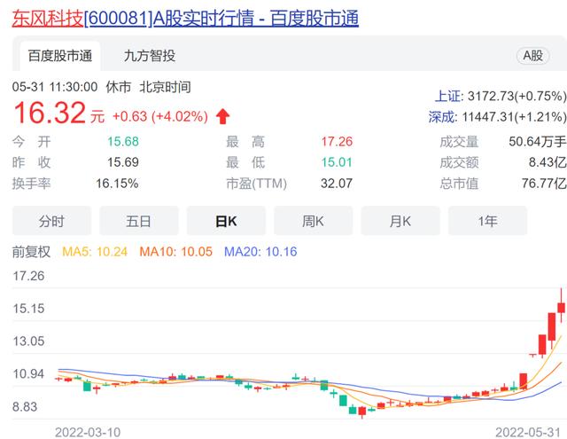567x439 pixels.
Task: Click the 3172.73(+0.75%) index value
Action: click(517, 97)
